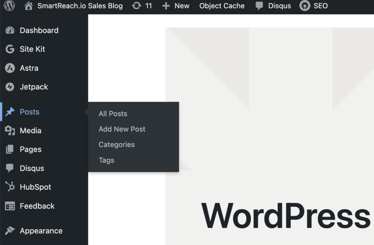Viewport: 374px width, 245px height.
Task: Click the Jetpack lightning bolt icon
Action: (x=10, y=87)
